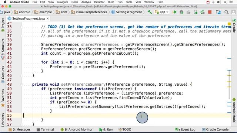Screen dimensions: 237x133
Task: Collapse setPreferenceSummary method fold at line 48
Action: point(21,85)
